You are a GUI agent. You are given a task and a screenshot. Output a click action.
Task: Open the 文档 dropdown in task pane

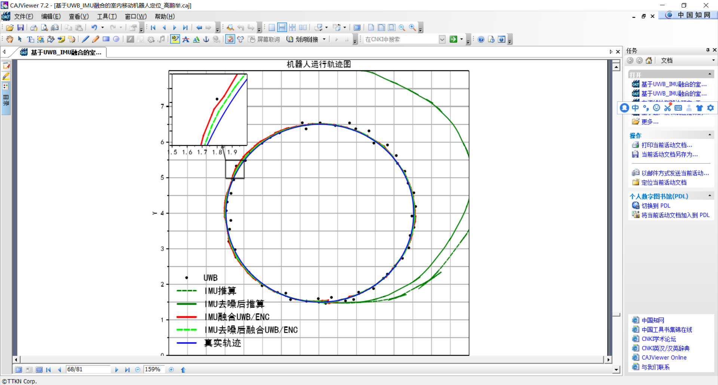coord(713,60)
